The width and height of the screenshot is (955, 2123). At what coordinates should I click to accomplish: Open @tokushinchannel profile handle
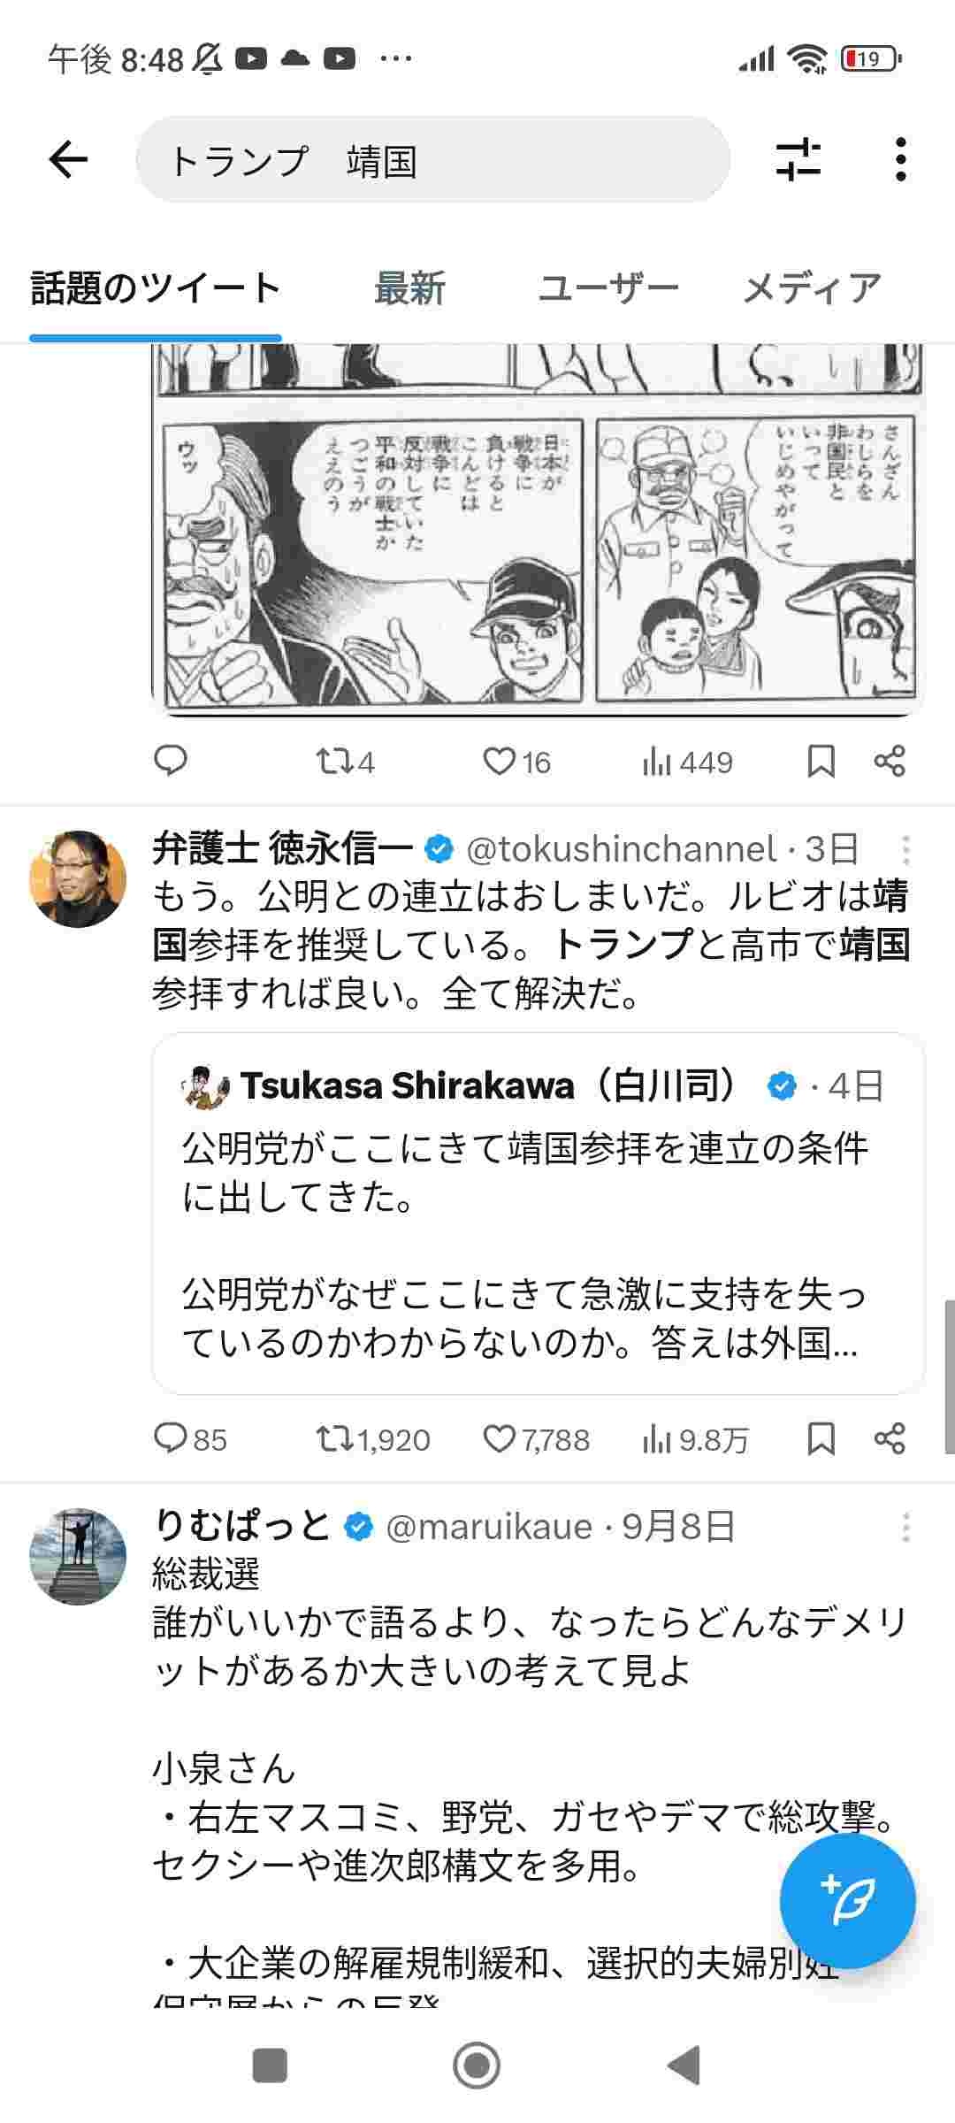tap(621, 849)
